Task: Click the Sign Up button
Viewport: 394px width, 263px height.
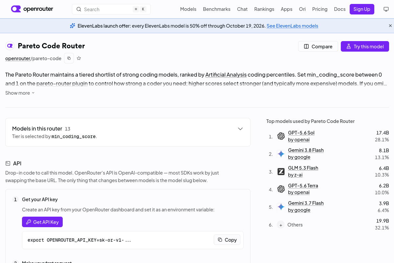Action: point(362,9)
